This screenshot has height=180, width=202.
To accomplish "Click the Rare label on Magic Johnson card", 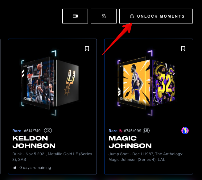I will [x=113, y=131].
